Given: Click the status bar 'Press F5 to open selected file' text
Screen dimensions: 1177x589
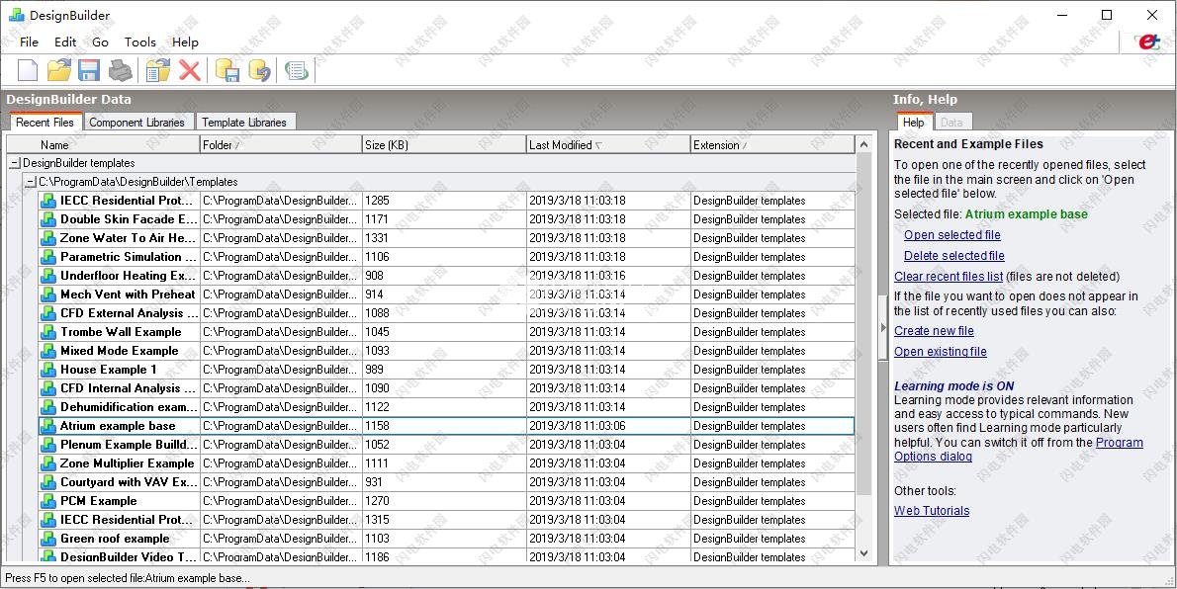Looking at the screenshot, I should tap(128, 578).
